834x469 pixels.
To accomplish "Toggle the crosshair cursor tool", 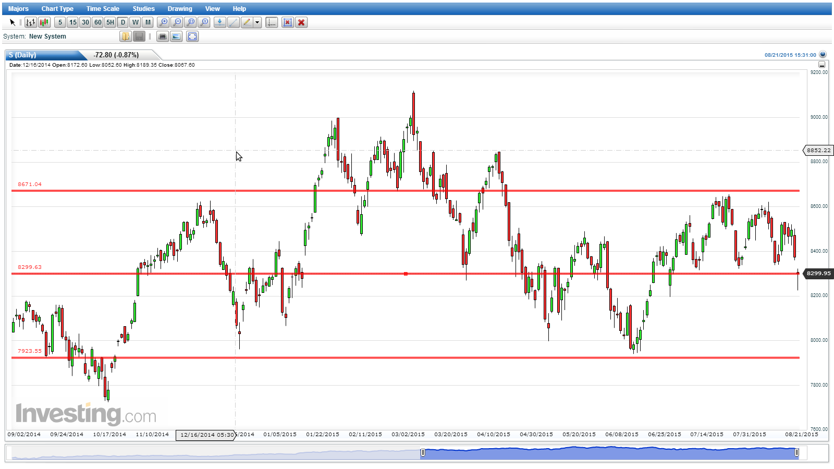I will [x=272, y=22].
